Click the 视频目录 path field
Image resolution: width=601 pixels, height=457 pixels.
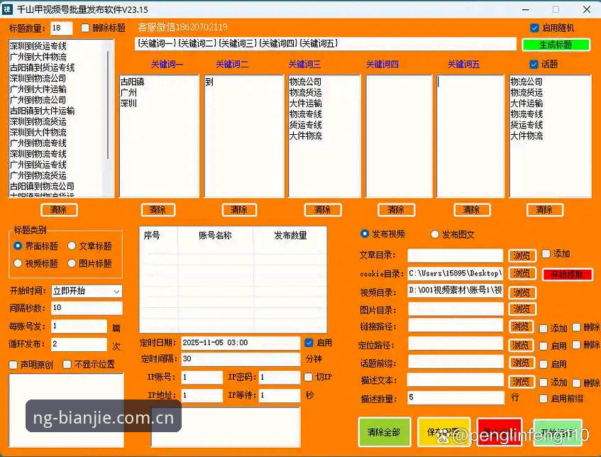pos(456,291)
